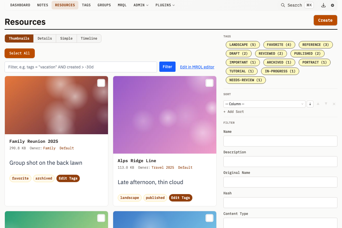Switch to the Simple view tab

click(66, 38)
